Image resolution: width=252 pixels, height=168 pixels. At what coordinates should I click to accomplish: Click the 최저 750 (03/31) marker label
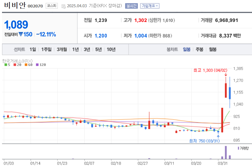click(204, 141)
